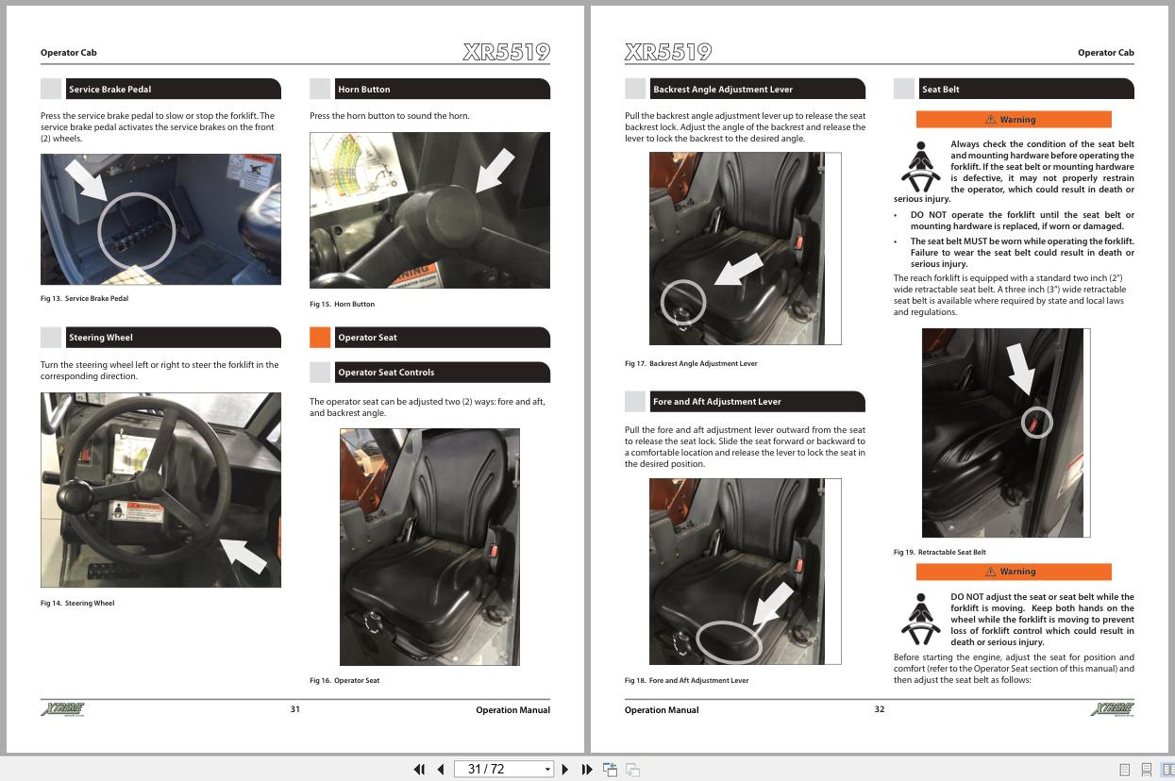Click the Backrest Angle Adjustment Lever photo
This screenshot has width=1175, height=781.
tap(745, 248)
